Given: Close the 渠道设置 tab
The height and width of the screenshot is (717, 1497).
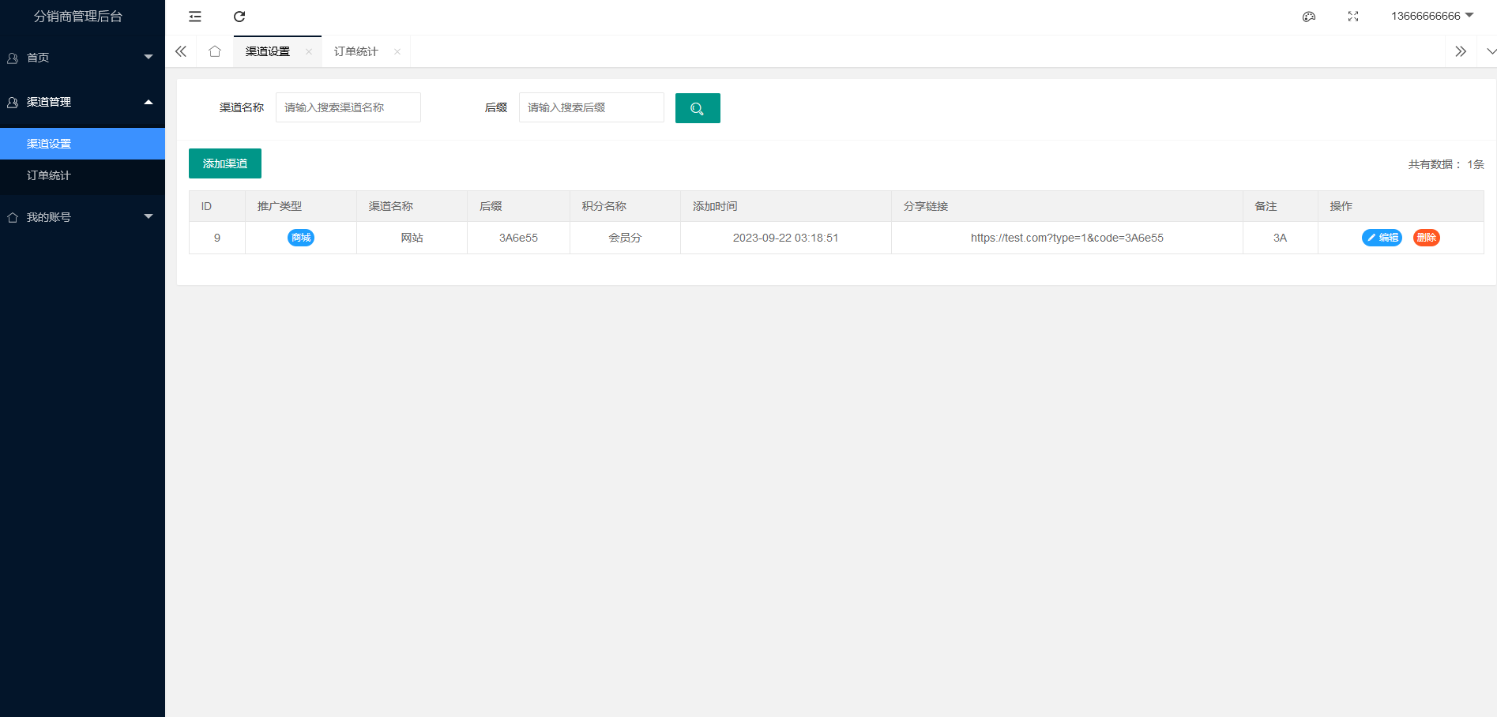Looking at the screenshot, I should coord(309,52).
